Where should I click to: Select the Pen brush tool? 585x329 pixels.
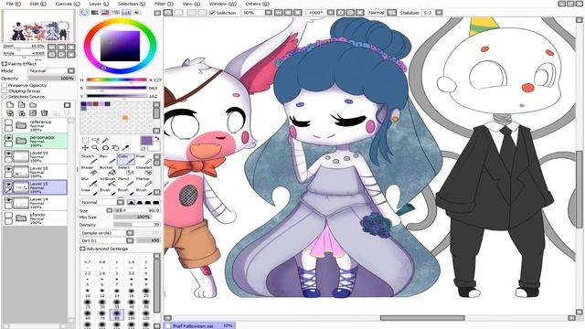[107, 159]
